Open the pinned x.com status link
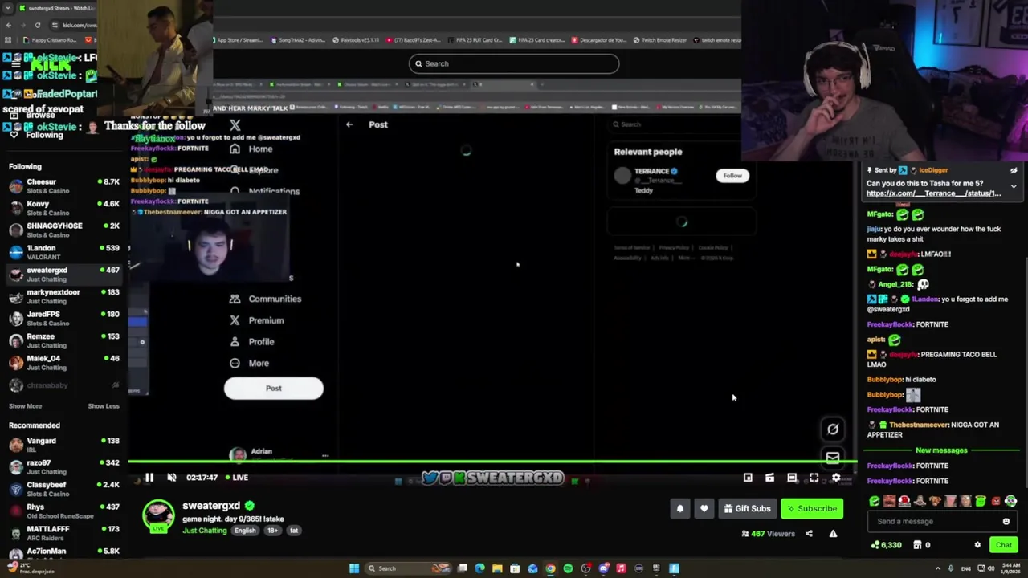Screen dimensions: 1028x578 point(933,193)
